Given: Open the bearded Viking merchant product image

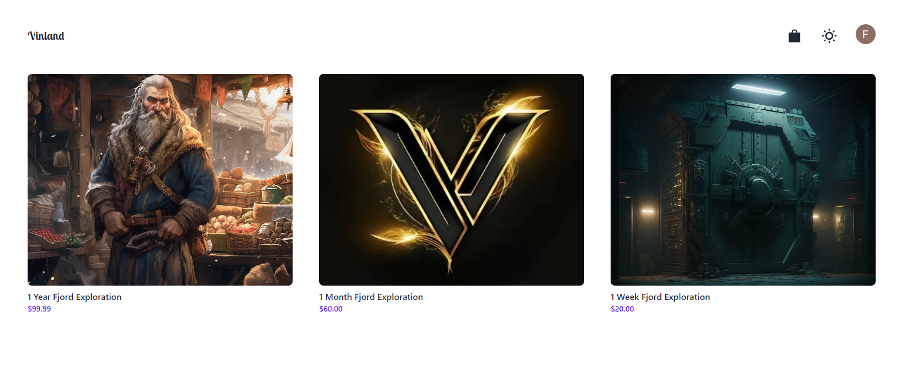Looking at the screenshot, I should point(160,180).
